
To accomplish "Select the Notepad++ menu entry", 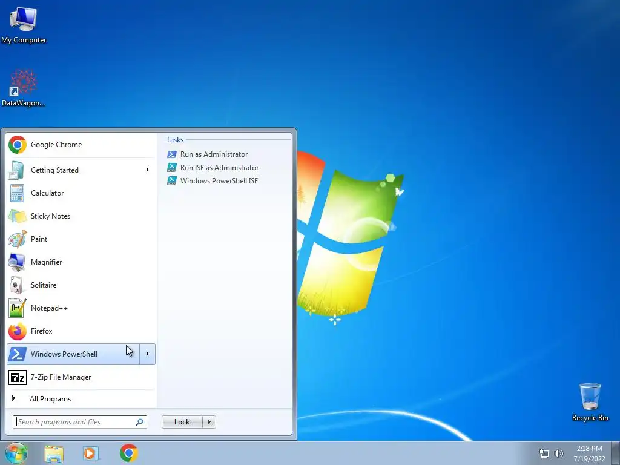I will tap(50, 308).
